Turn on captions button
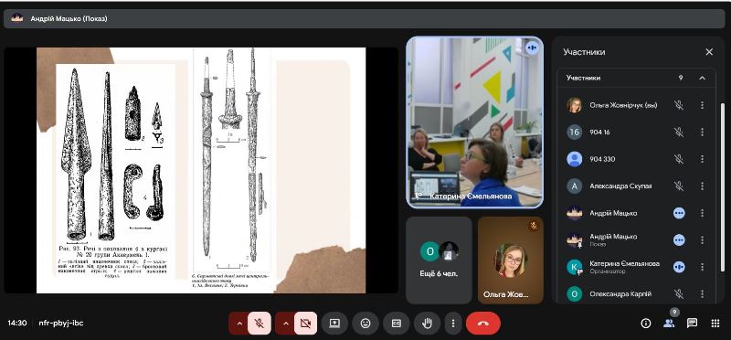The image size is (731, 340). click(397, 324)
